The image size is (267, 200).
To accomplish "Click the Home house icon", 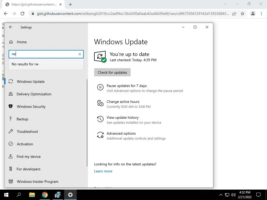I will tap(11, 42).
